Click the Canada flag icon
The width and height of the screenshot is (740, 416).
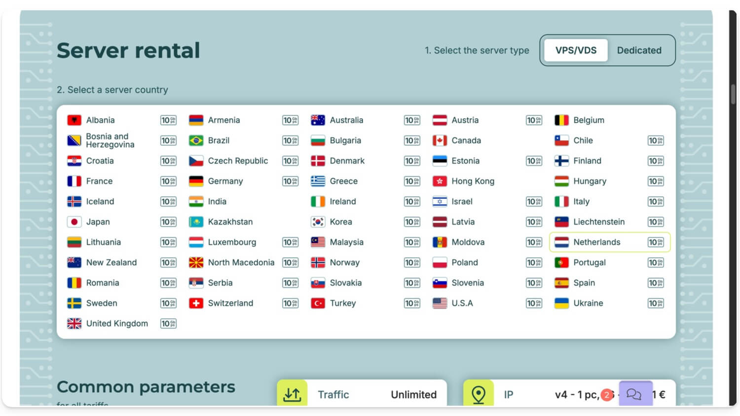pos(440,140)
